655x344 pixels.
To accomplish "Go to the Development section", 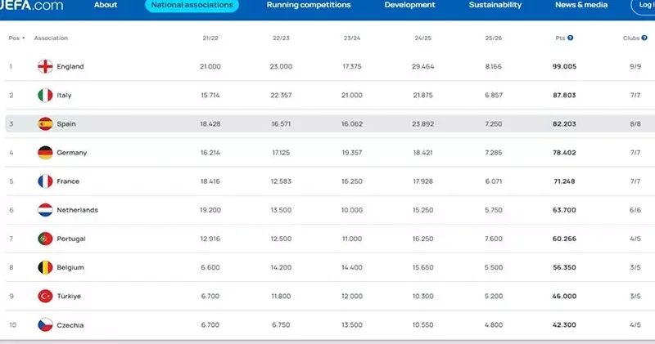I will tap(409, 5).
